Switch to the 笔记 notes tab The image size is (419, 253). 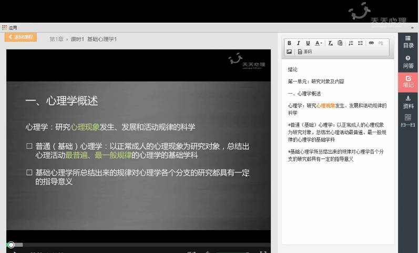[408, 82]
